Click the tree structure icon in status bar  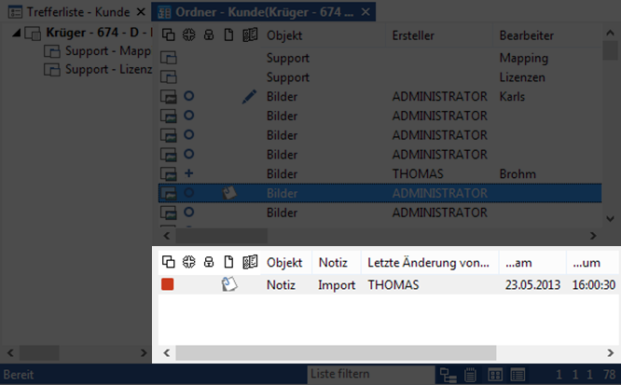pyautogui.click(x=448, y=375)
